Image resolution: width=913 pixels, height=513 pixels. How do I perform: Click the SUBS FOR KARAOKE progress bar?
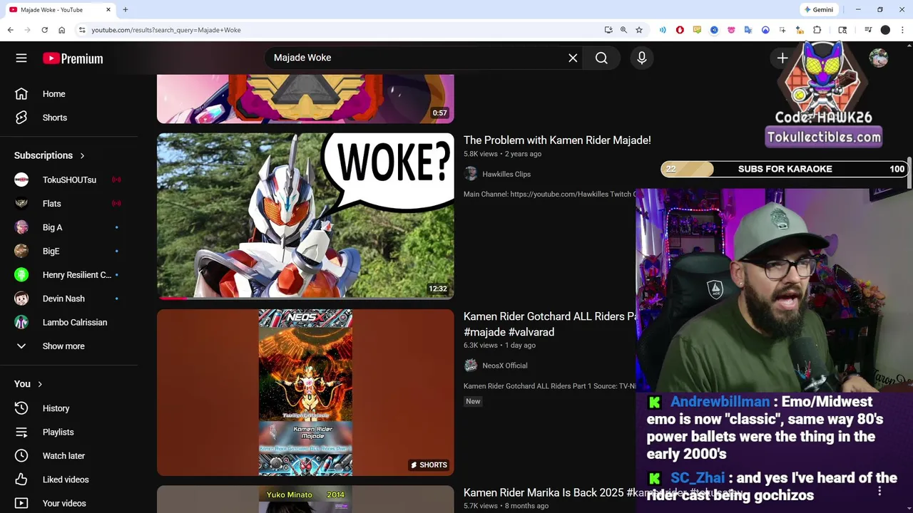(785, 169)
